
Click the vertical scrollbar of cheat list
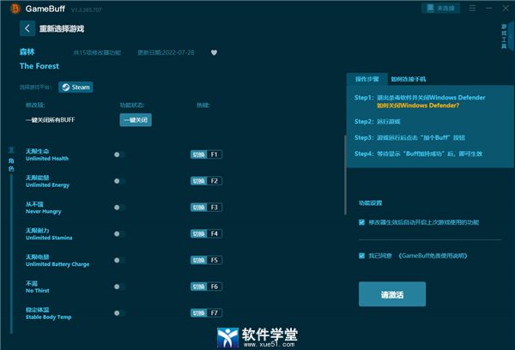[x=345, y=175]
